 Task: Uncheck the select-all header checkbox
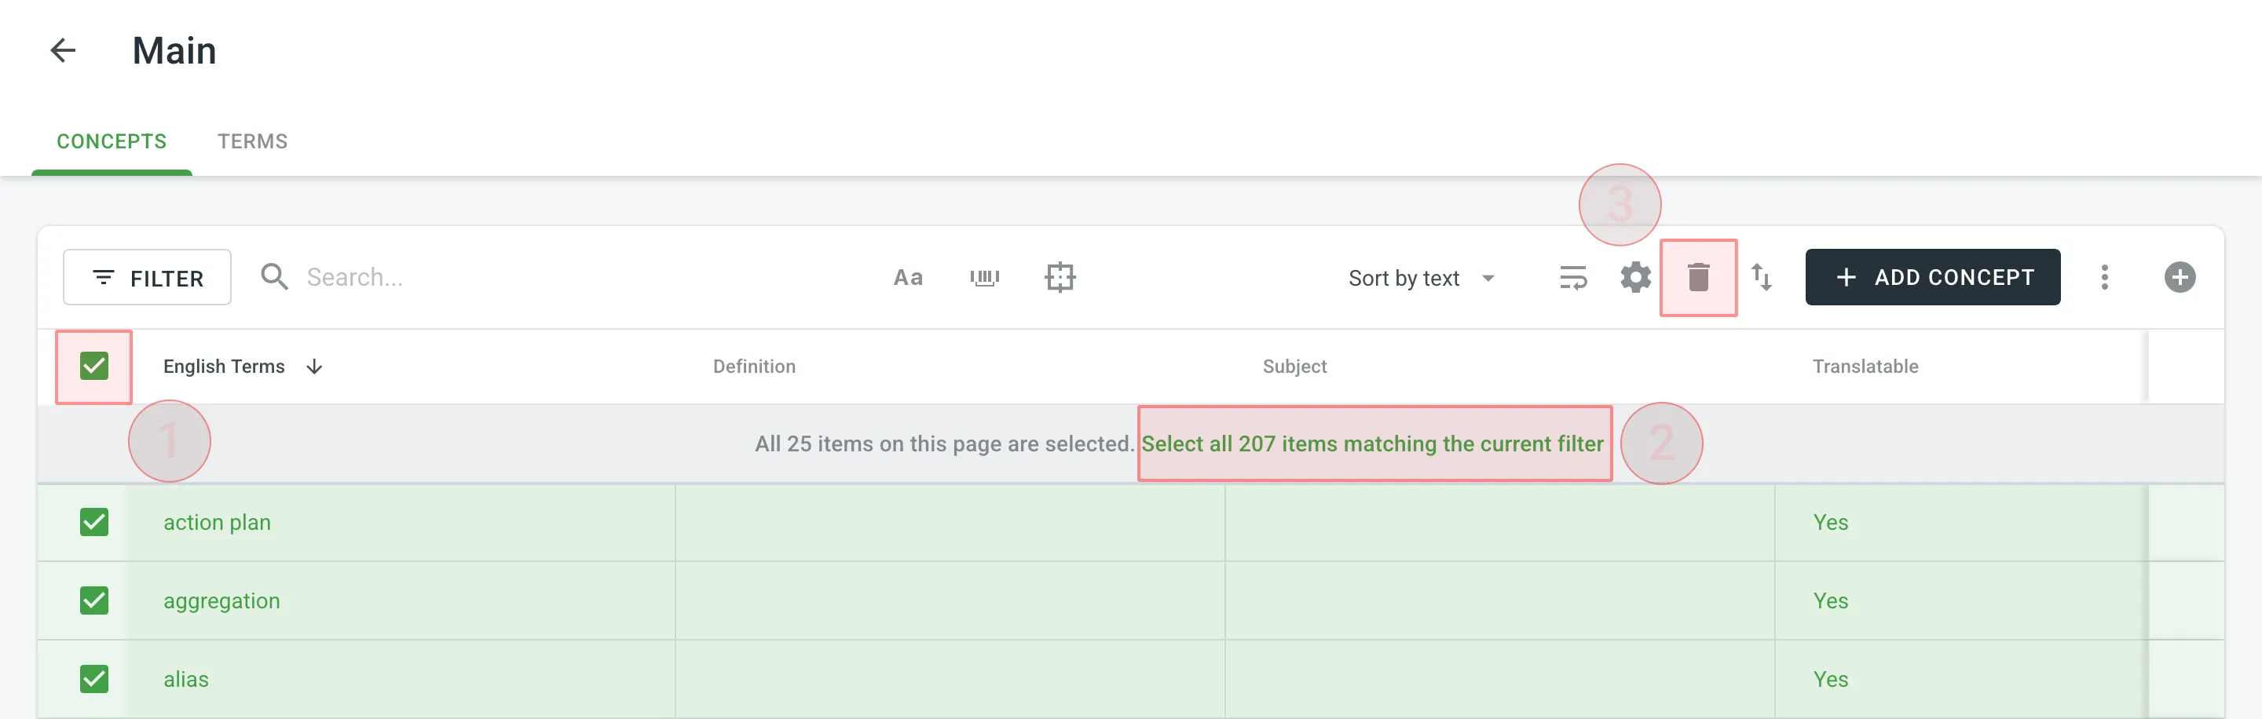[x=94, y=366]
